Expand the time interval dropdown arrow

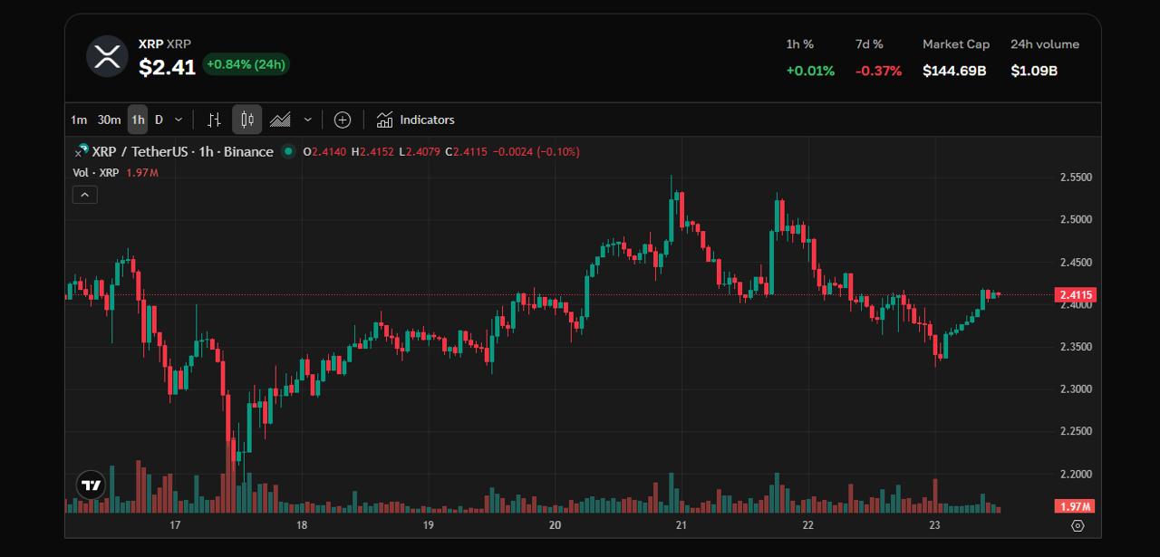coord(179,120)
